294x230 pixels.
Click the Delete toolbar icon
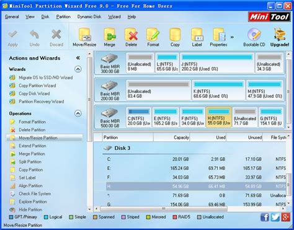point(131,35)
